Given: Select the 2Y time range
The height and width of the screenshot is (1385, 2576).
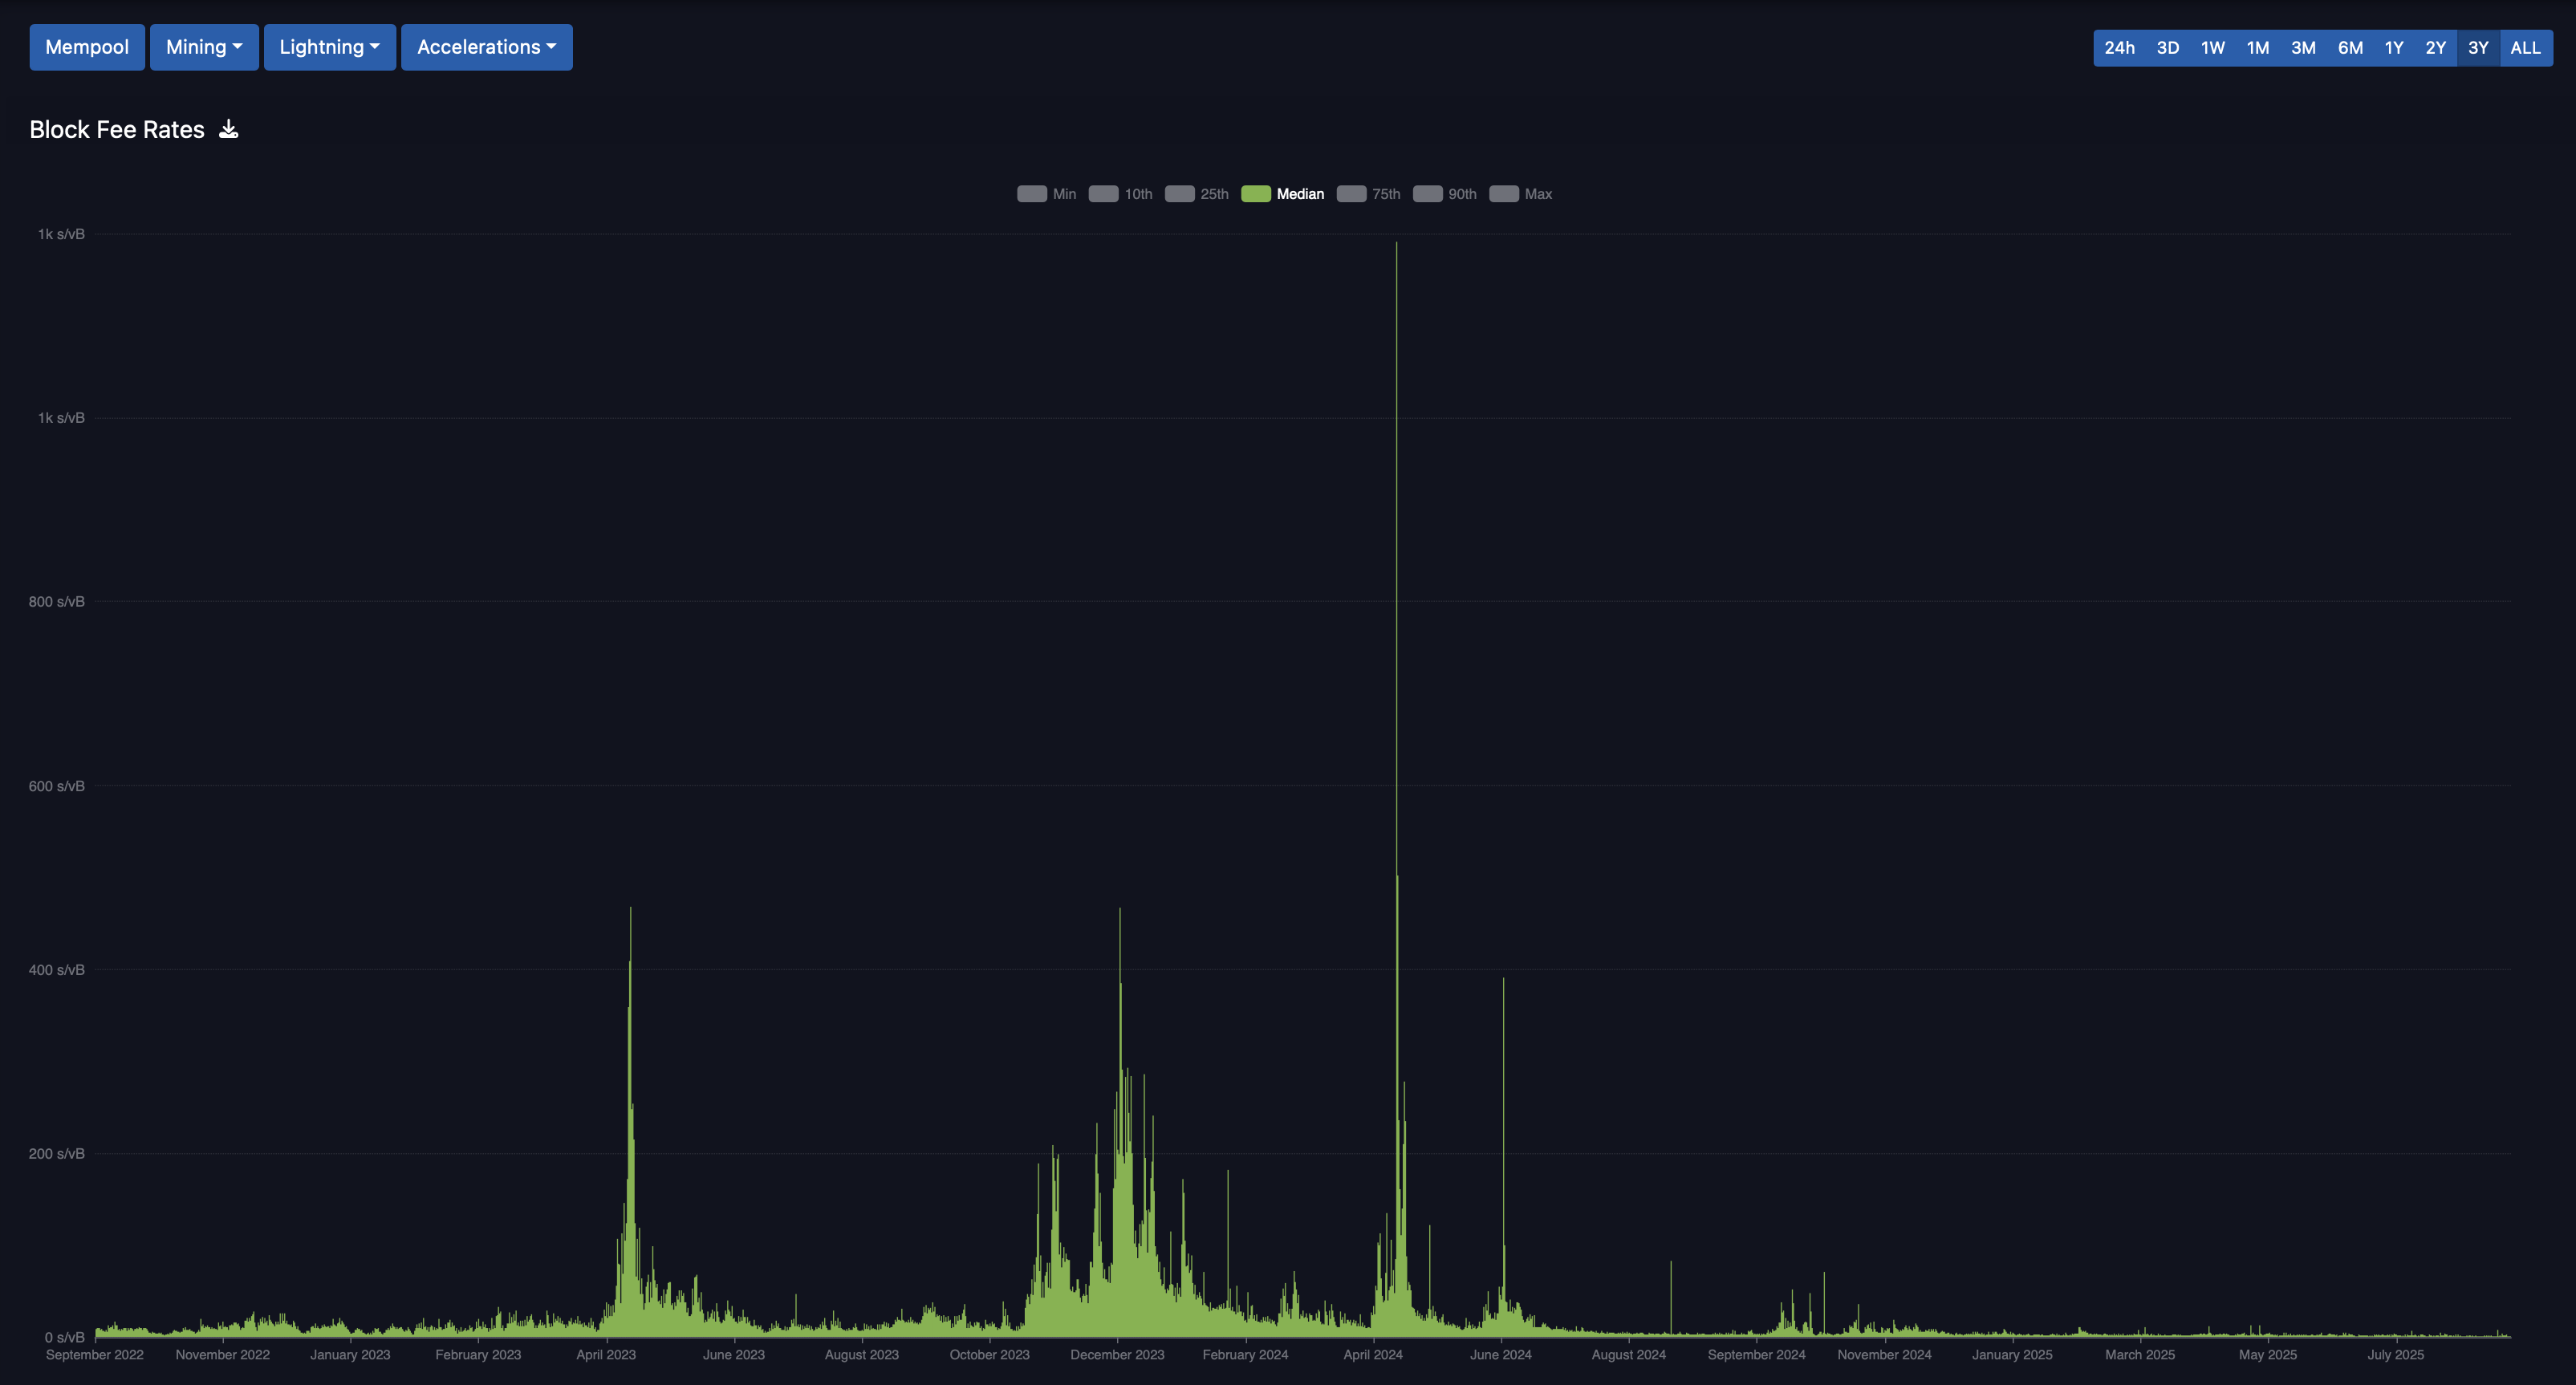Looking at the screenshot, I should 2435,48.
